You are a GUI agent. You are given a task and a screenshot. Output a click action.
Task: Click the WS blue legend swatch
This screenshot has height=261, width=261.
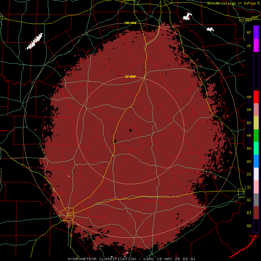click(256, 161)
